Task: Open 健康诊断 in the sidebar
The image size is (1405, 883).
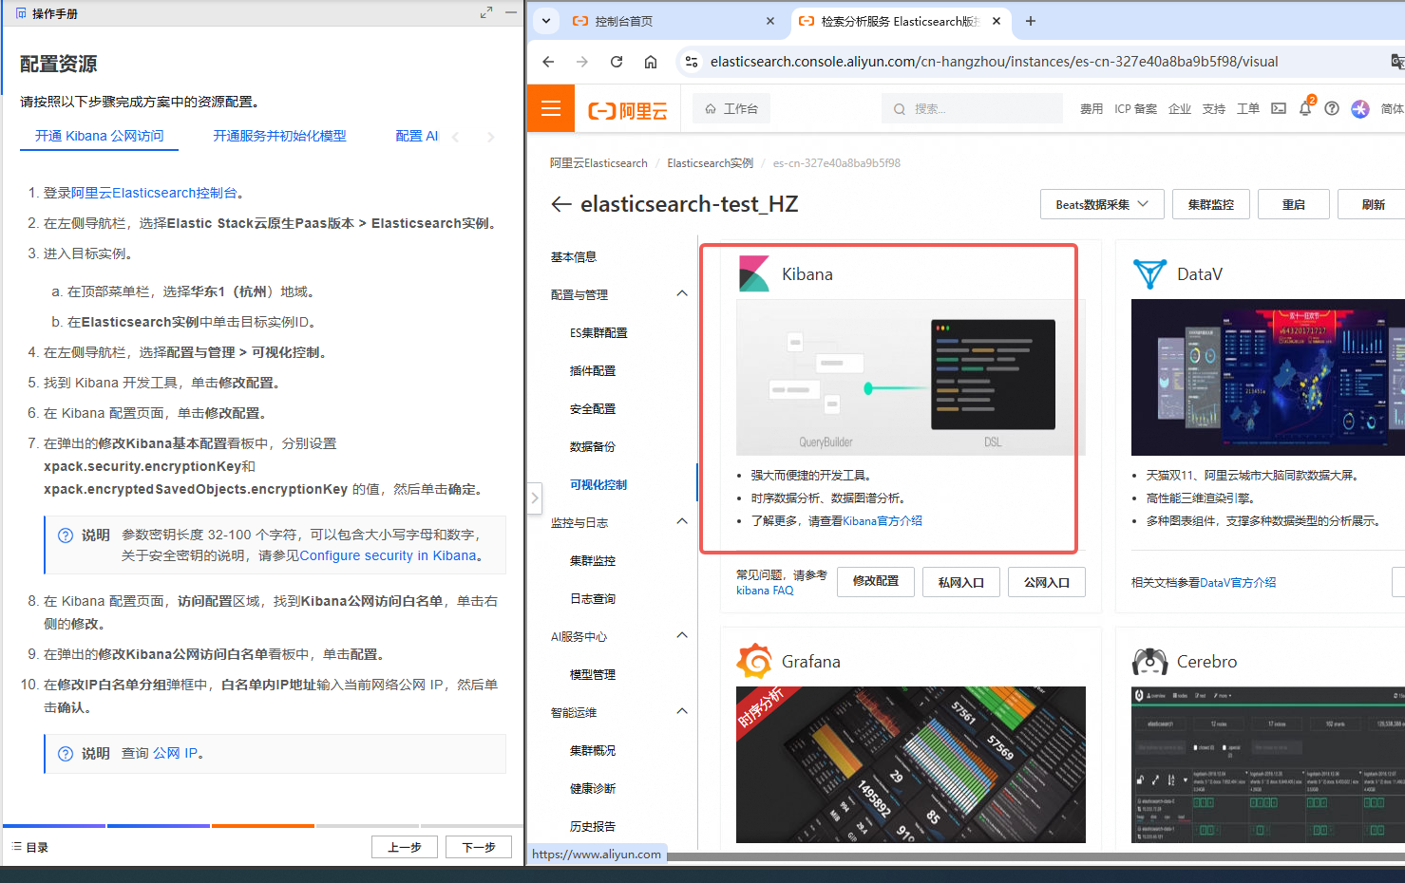Action: click(x=593, y=789)
